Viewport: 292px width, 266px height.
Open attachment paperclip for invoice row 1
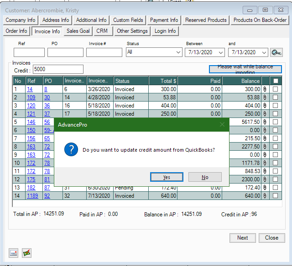click(x=265, y=89)
